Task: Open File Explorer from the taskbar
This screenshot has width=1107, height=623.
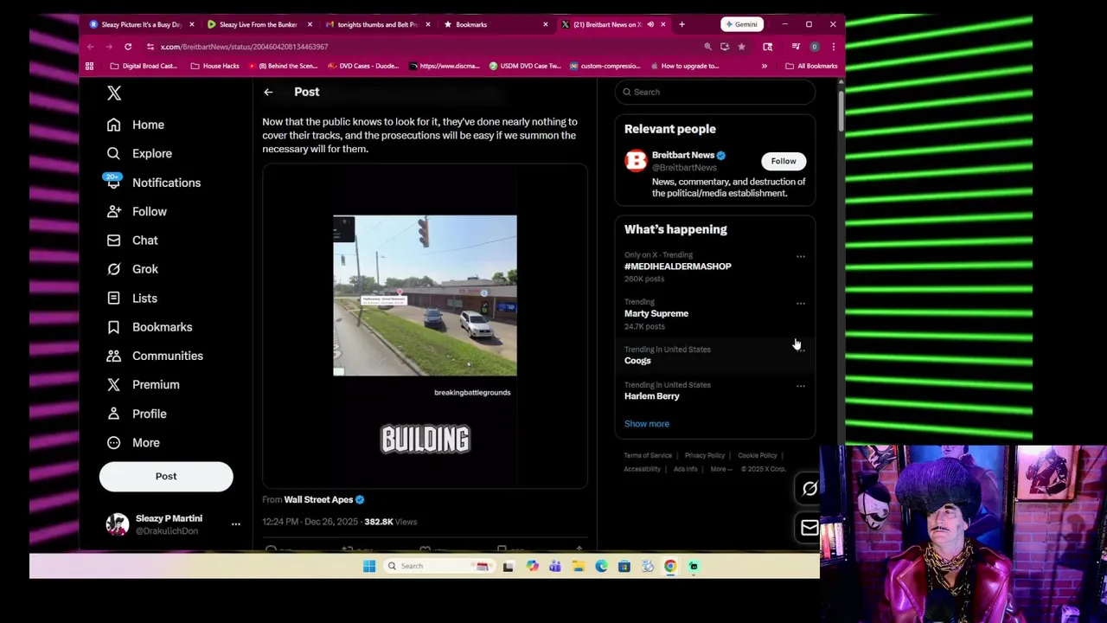Action: point(578,566)
